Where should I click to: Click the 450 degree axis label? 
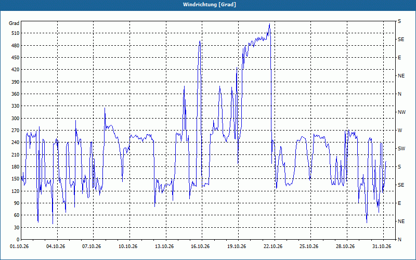tap(16, 58)
